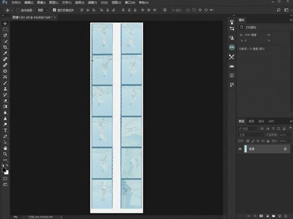The width and height of the screenshot is (293, 219).
Task: Open the Edit Toolbar three-dots button
Action: point(5,160)
